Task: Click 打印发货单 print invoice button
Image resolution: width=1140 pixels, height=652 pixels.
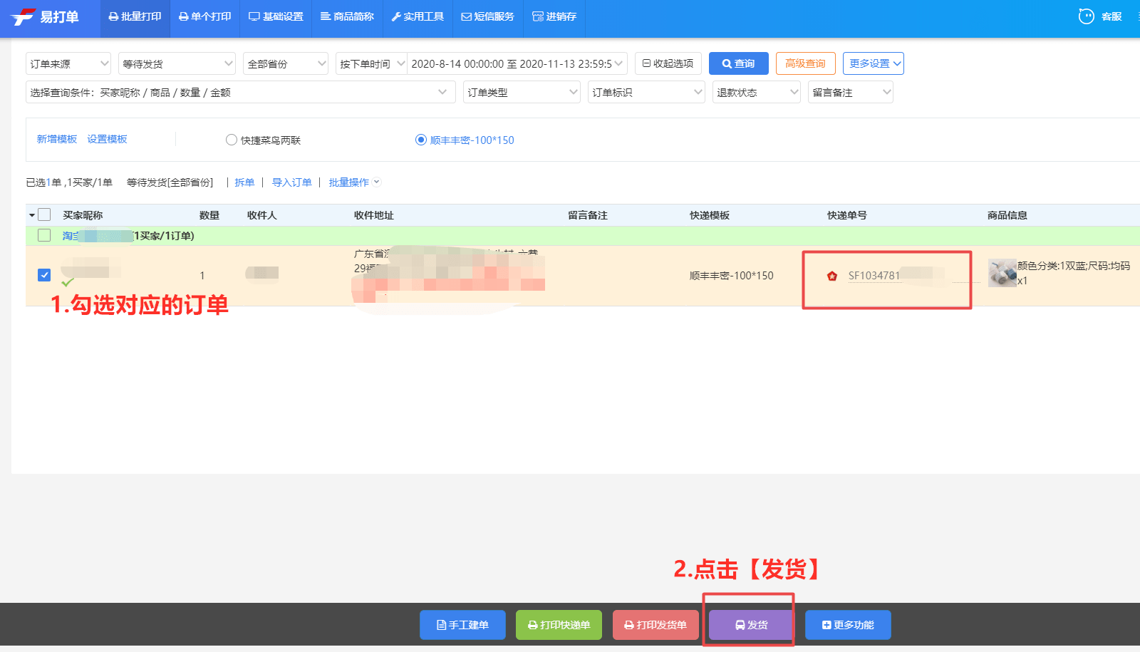Action: (655, 625)
